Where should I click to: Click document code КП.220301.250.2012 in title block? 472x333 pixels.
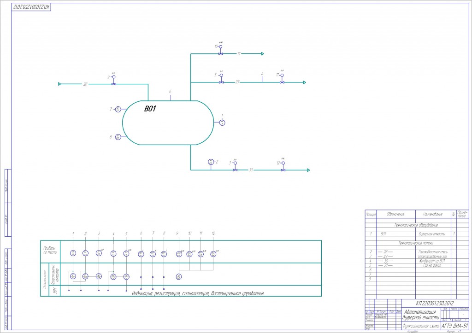click(x=435, y=303)
